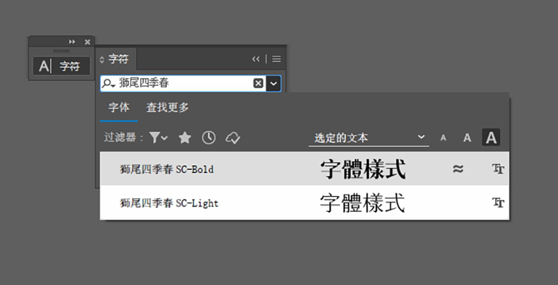The height and width of the screenshot is (285, 558).
Task: Find similar fonts for SC-Bold
Action: (x=458, y=169)
